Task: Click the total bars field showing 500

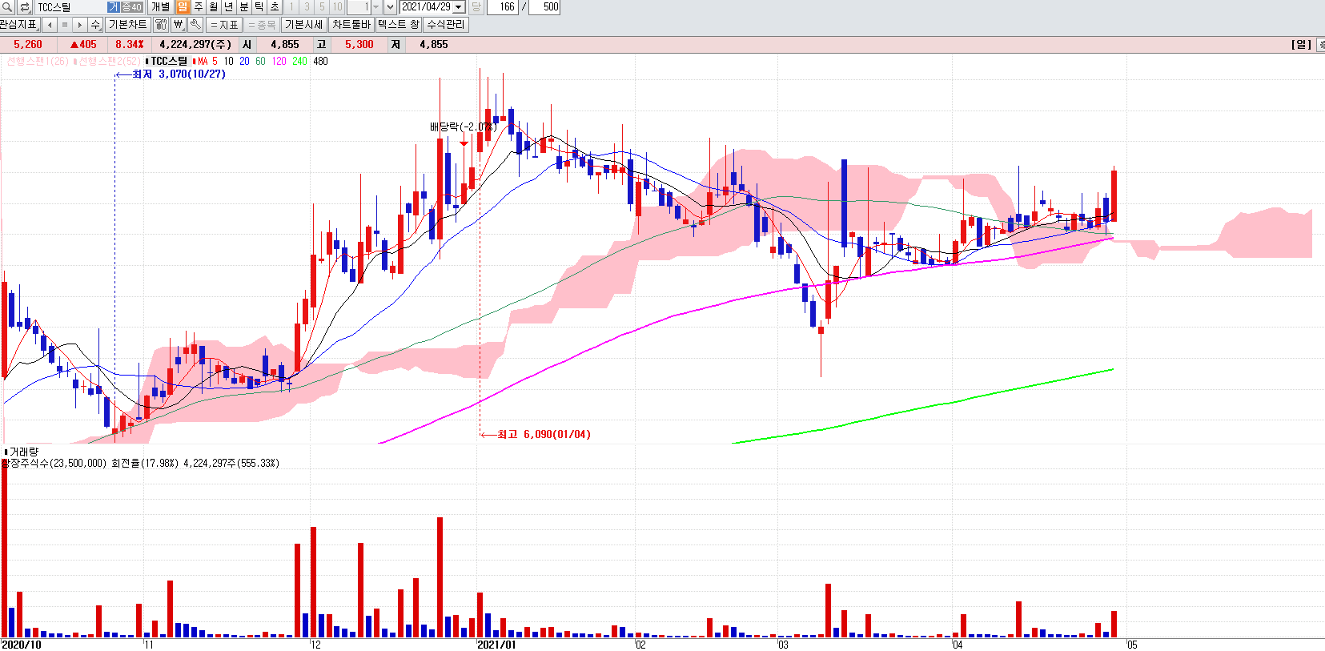Action: coord(545,7)
